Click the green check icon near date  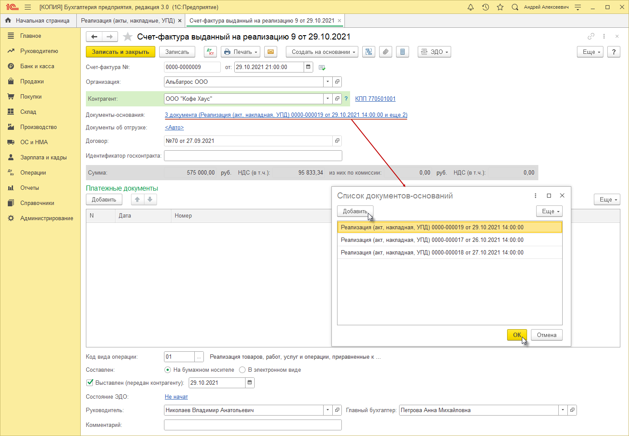pos(322,67)
